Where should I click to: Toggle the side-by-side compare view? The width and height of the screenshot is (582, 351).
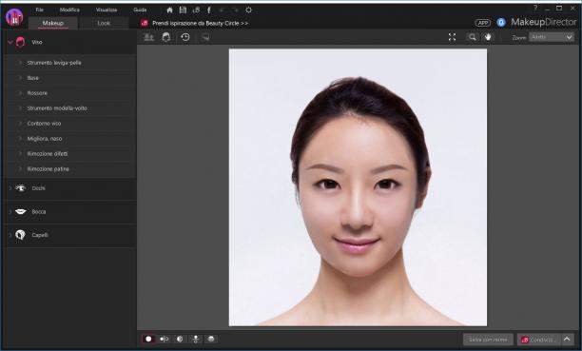(165, 339)
